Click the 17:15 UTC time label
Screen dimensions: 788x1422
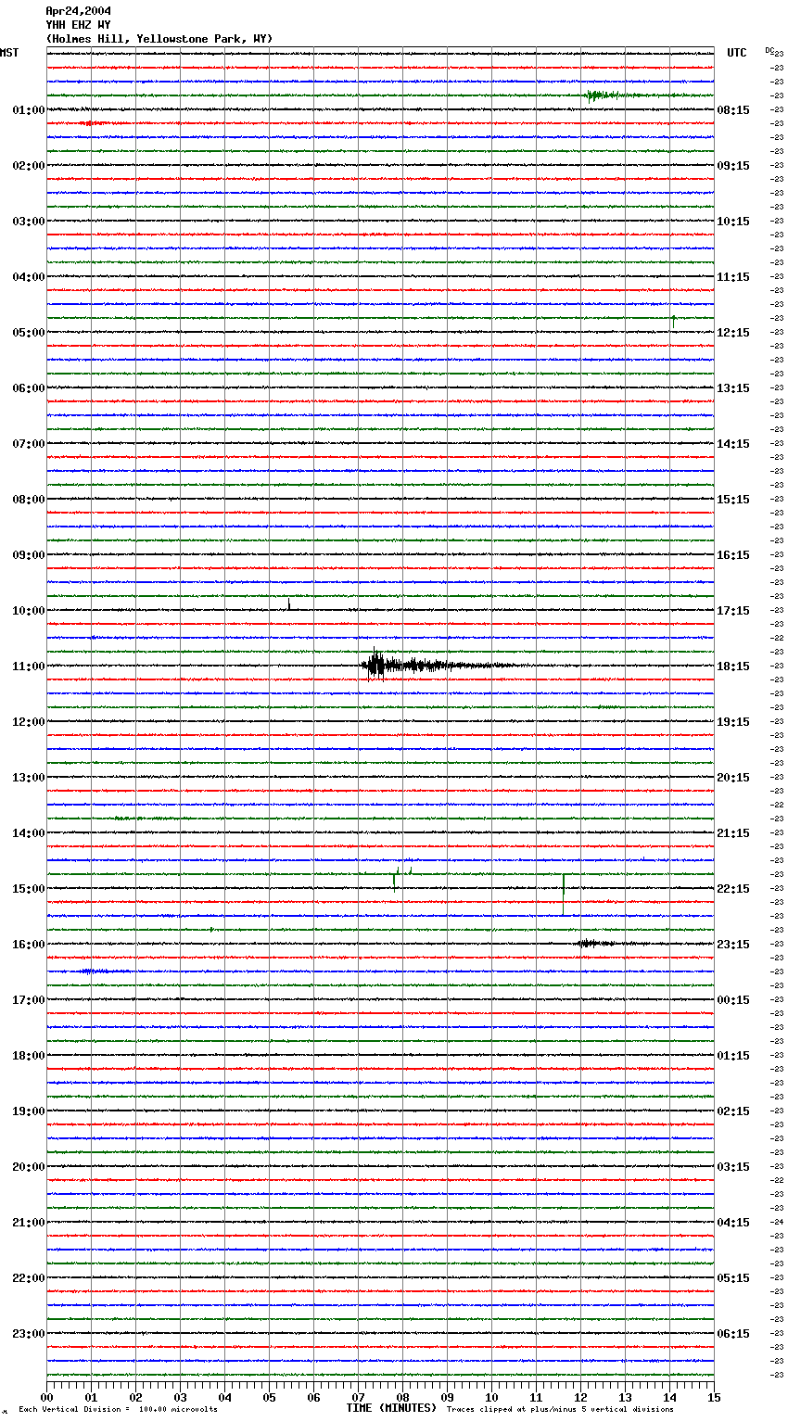(733, 611)
